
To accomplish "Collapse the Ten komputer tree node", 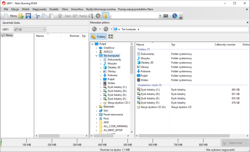I will click(x=96, y=56).
